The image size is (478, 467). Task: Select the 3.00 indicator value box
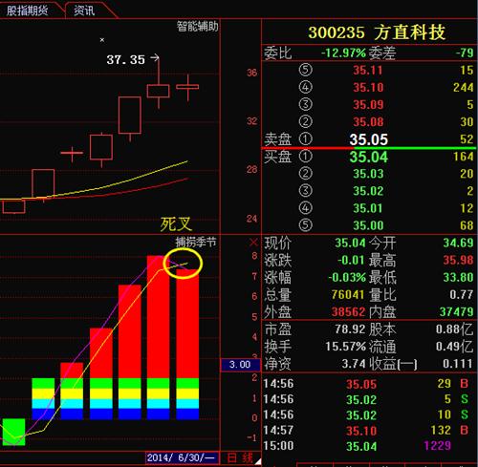click(240, 365)
